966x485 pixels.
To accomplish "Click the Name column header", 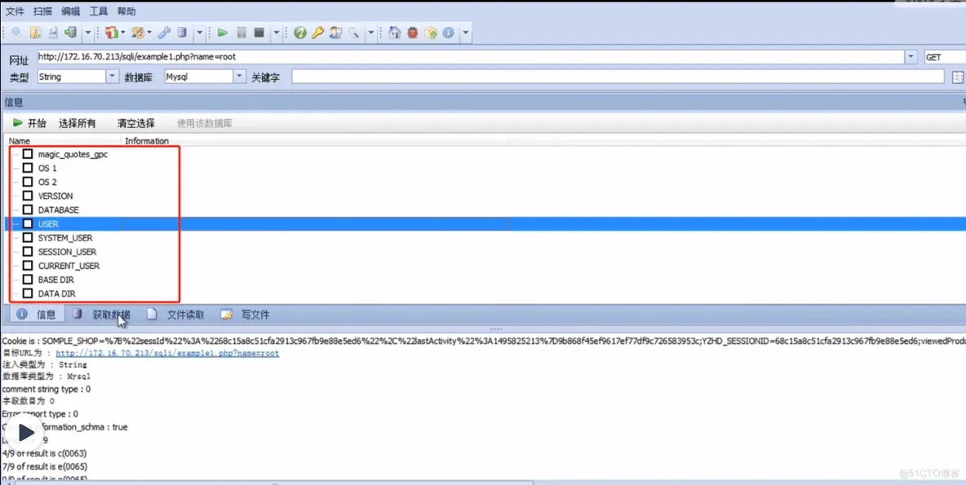I will (x=62, y=141).
